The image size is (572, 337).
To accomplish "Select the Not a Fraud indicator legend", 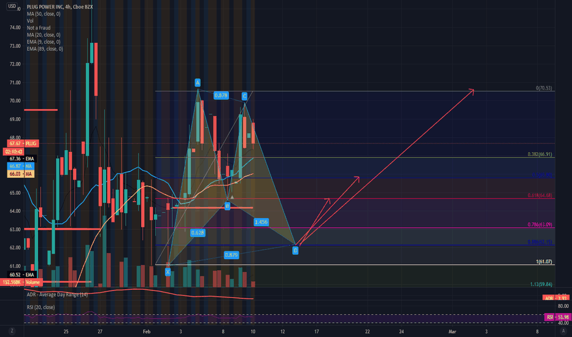I will click(x=38, y=28).
